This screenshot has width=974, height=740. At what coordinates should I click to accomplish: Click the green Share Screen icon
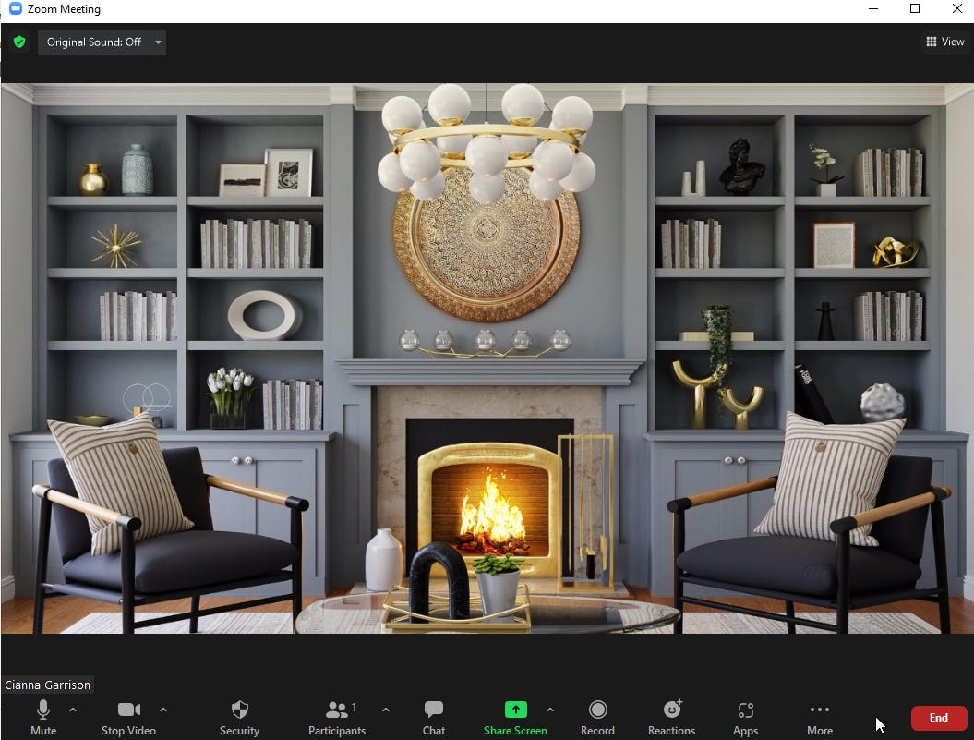click(515, 711)
